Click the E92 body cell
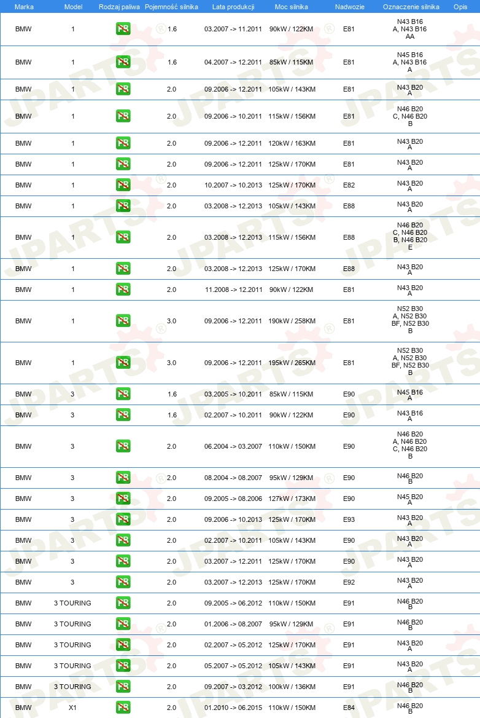The width and height of the screenshot is (480, 718). (349, 582)
